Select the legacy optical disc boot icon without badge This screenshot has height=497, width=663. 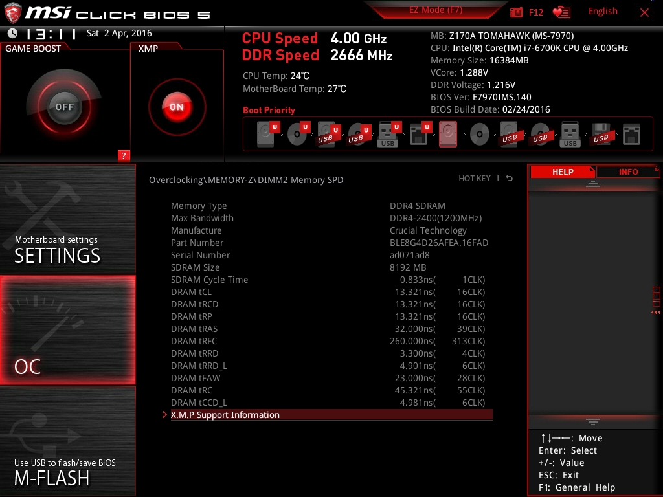[x=480, y=135]
